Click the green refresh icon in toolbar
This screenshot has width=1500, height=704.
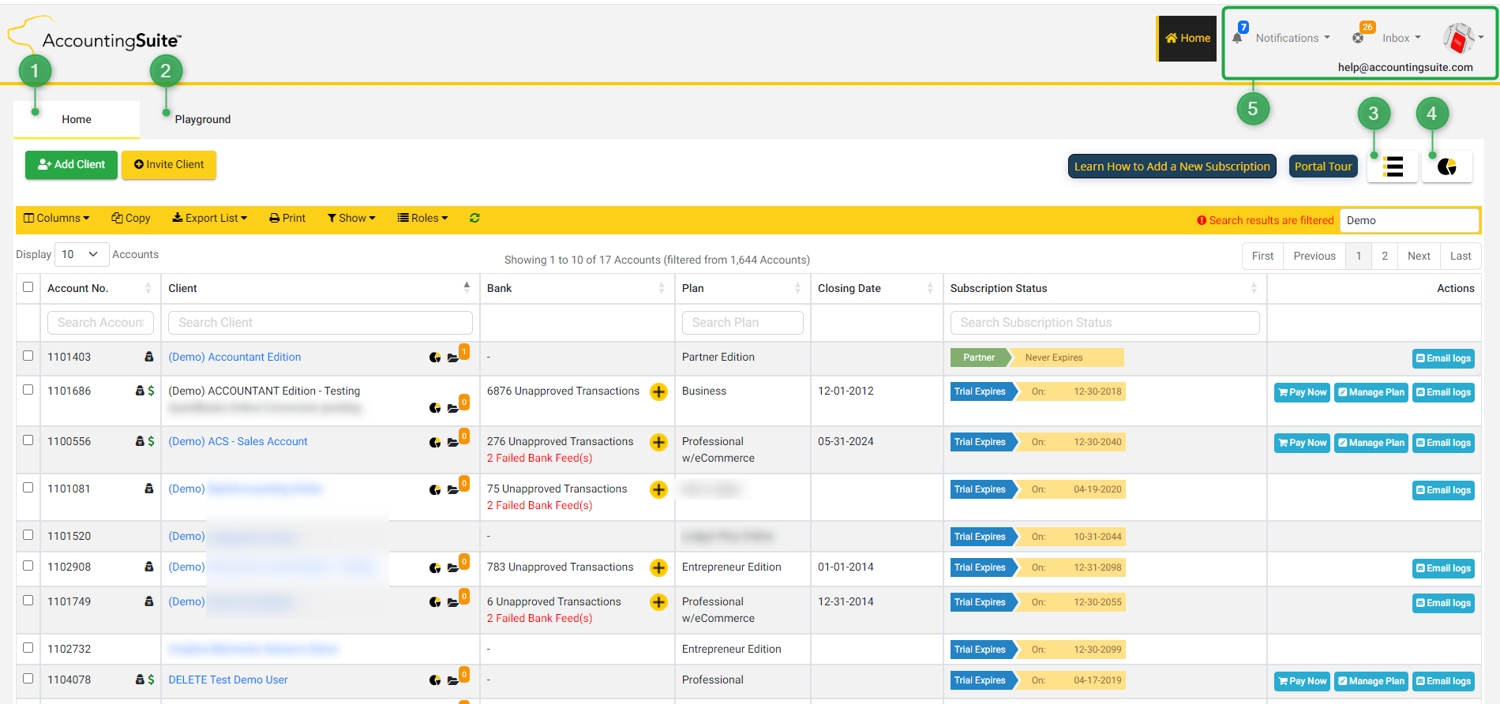point(474,218)
